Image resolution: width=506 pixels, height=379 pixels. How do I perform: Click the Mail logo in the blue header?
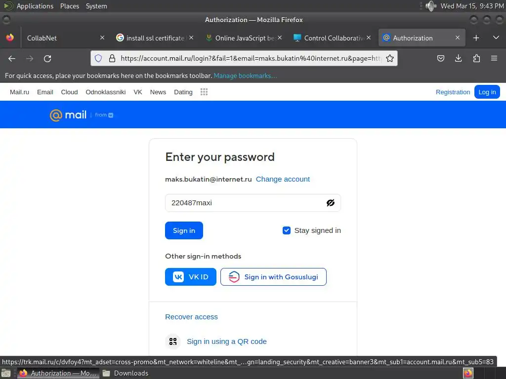(68, 114)
